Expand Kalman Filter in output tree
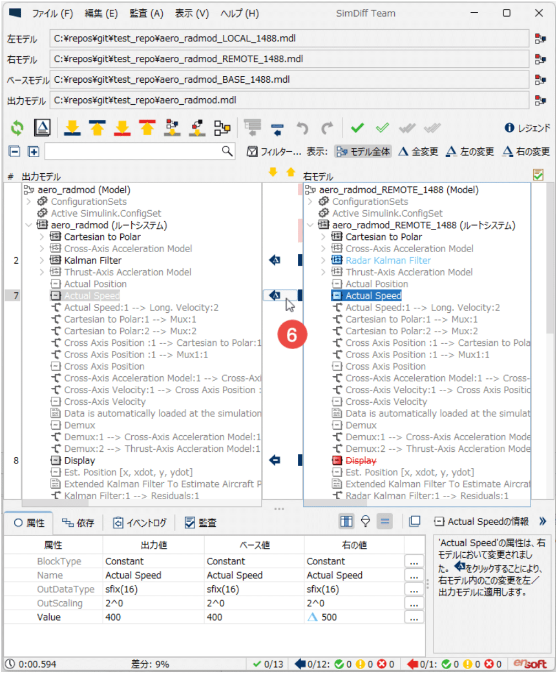Image resolution: width=557 pixels, height=673 pixels. coord(42,260)
